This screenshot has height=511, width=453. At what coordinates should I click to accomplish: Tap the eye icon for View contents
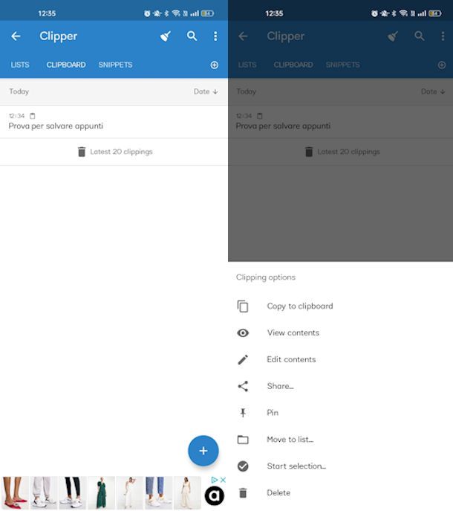click(x=243, y=333)
